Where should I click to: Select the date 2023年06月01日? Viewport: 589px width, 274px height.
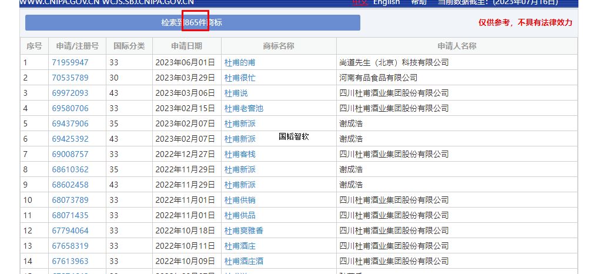pyautogui.click(x=185, y=62)
